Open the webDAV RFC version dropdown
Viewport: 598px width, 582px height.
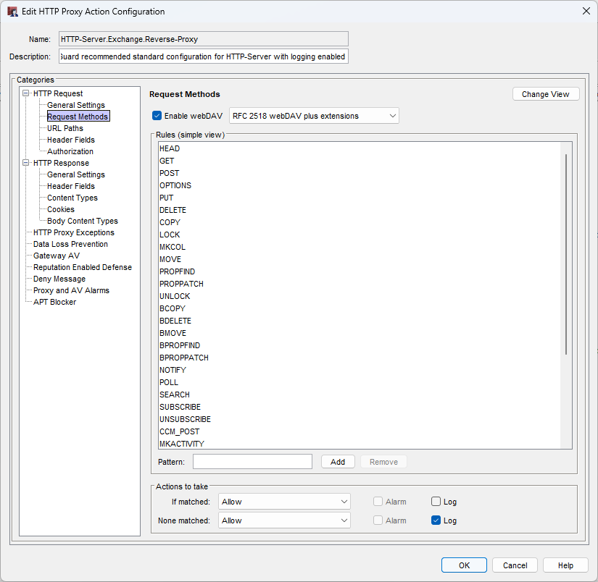point(314,116)
